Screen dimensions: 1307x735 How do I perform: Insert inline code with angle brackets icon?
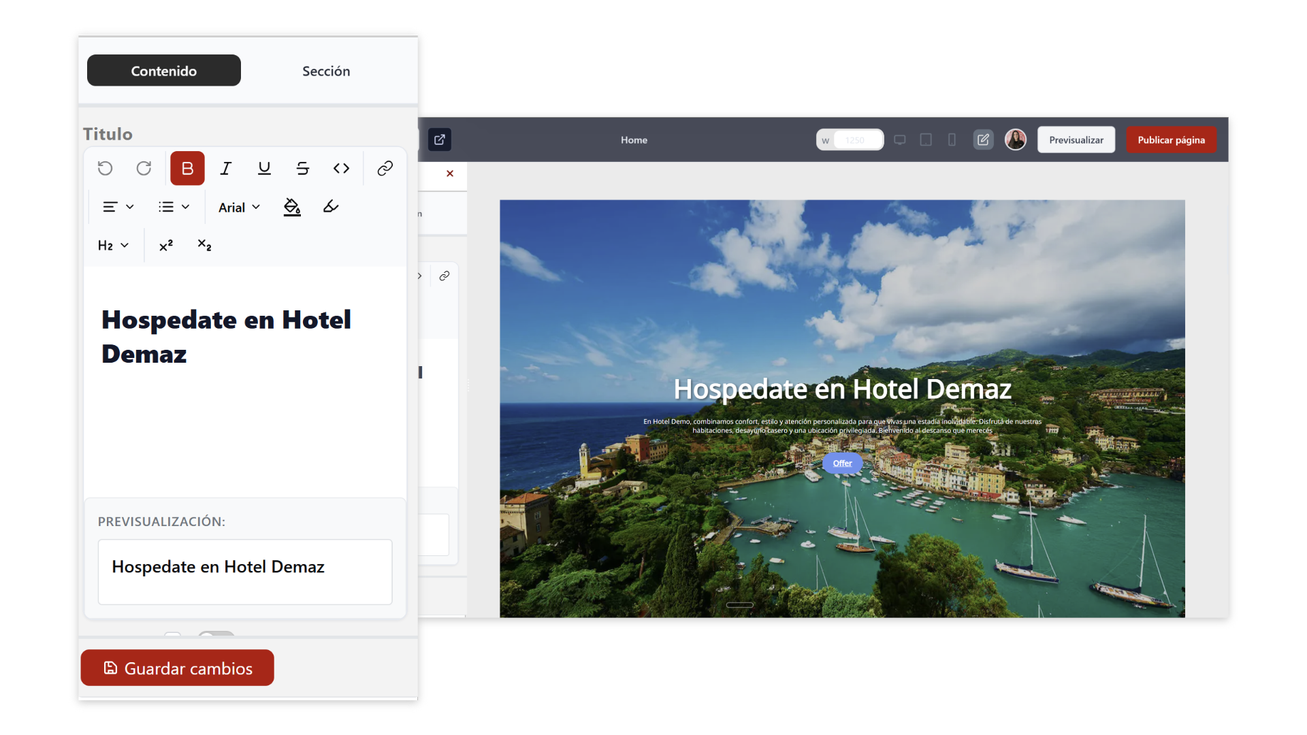(341, 168)
